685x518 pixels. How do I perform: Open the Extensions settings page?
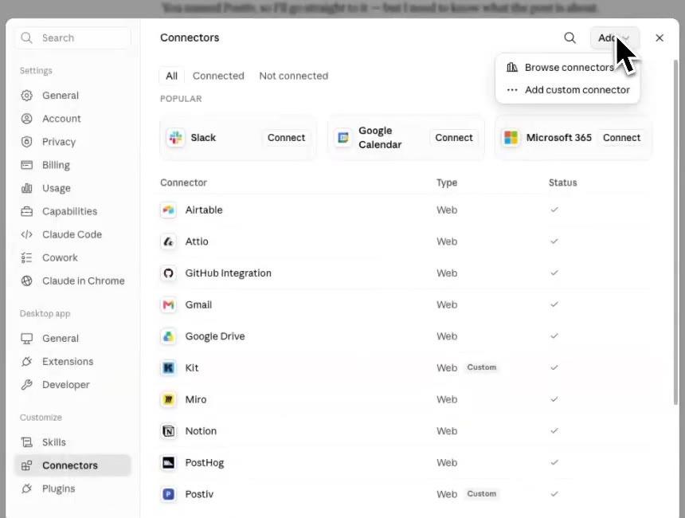click(73, 362)
